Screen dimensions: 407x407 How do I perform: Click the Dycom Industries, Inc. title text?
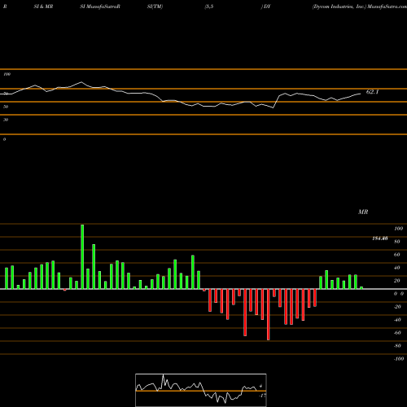[339, 7]
